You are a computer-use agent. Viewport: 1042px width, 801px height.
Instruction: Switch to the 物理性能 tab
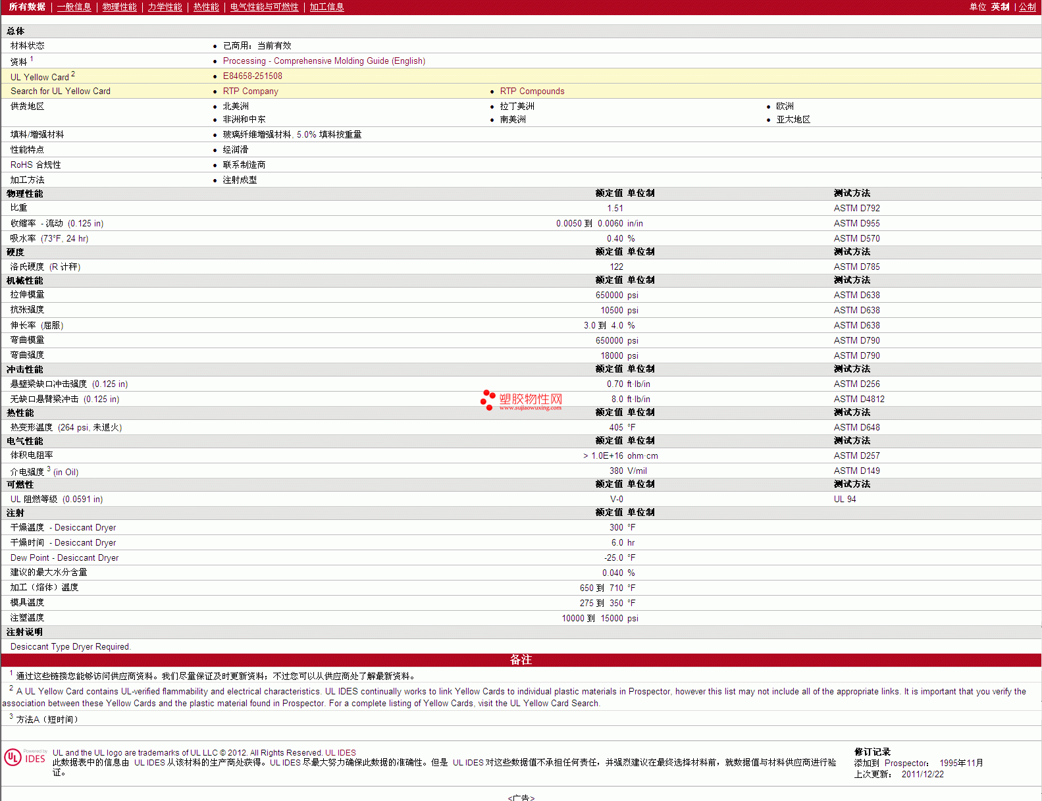[x=120, y=7]
